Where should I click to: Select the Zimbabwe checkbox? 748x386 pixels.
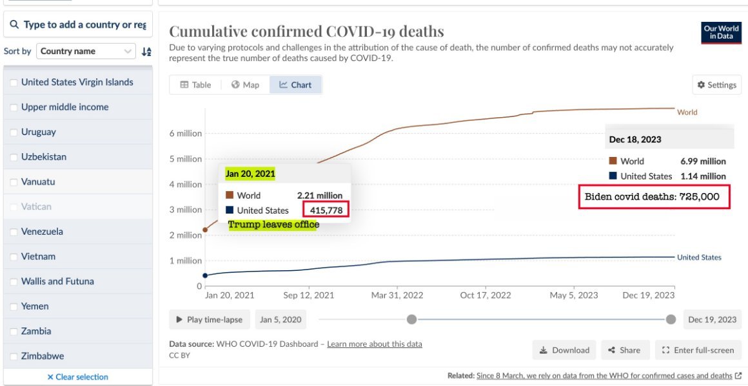pos(14,356)
